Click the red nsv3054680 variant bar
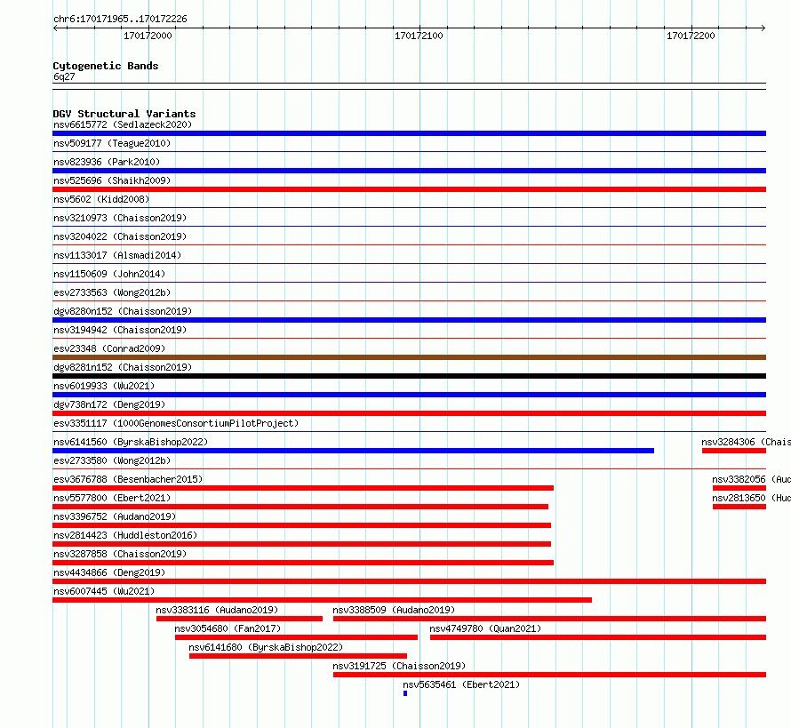Screen dimensions: 791x728 coord(296,637)
